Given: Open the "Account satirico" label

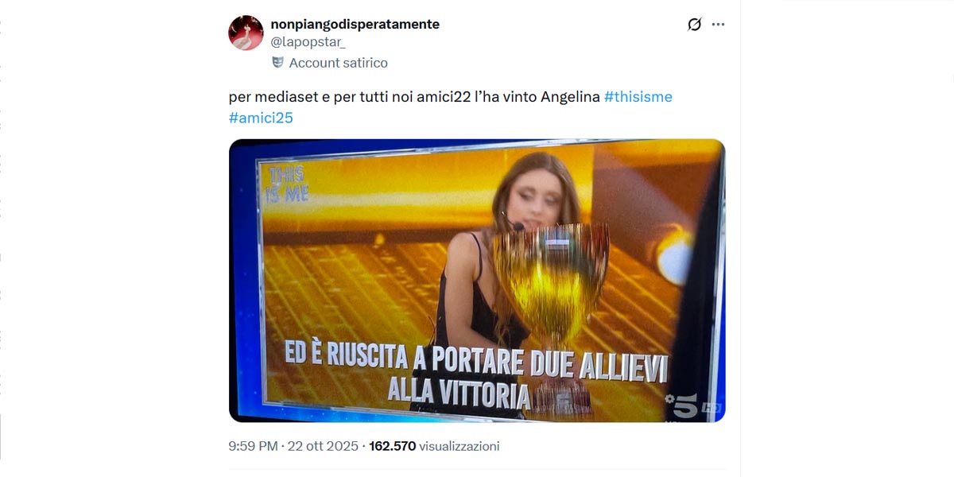Looking at the screenshot, I should pyautogui.click(x=338, y=63).
